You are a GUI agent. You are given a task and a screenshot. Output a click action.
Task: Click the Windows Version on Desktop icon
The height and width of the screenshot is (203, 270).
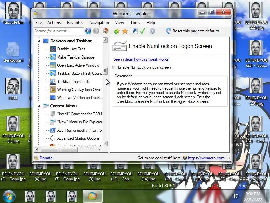53,98
